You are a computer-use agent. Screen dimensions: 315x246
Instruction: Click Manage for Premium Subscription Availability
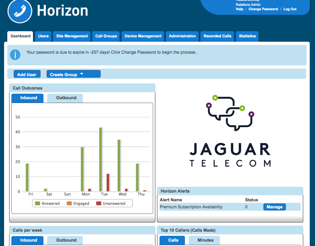(274, 207)
